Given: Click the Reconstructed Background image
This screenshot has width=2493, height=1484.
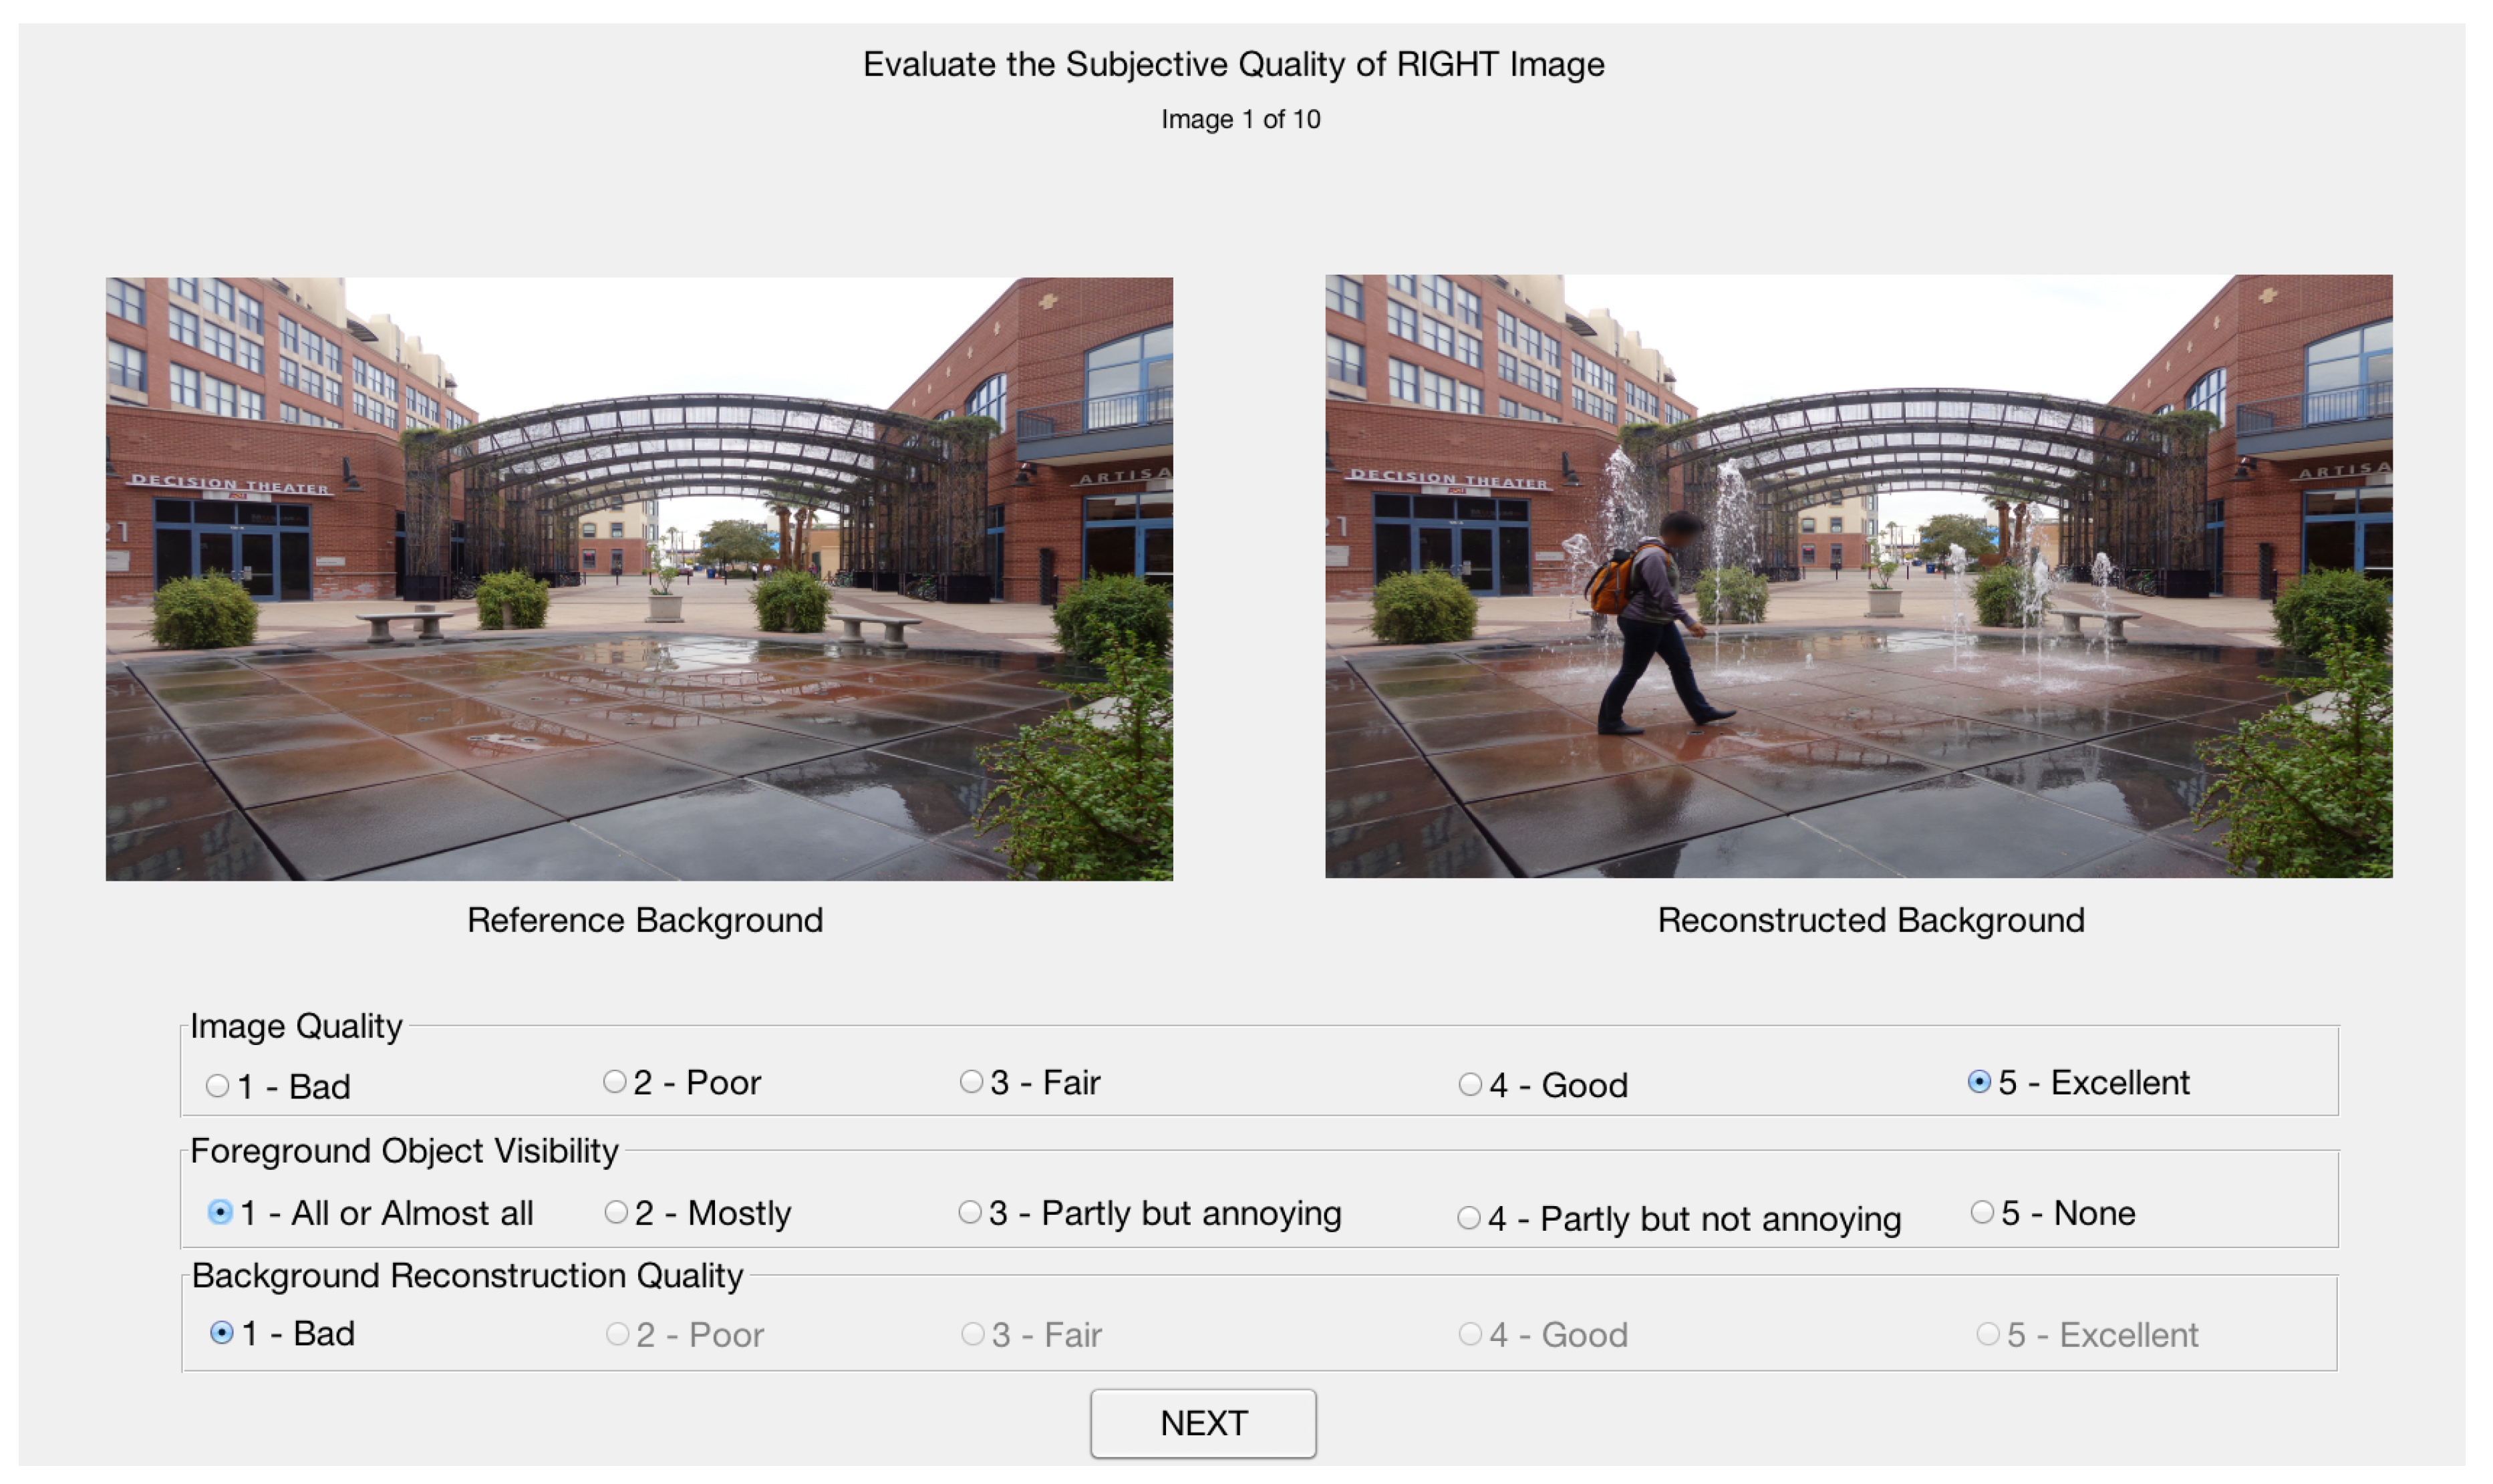Looking at the screenshot, I should click(x=1858, y=577).
